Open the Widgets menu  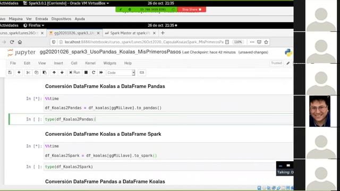point(110,63)
